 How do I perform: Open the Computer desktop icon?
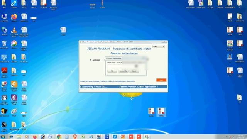pos(4,18)
